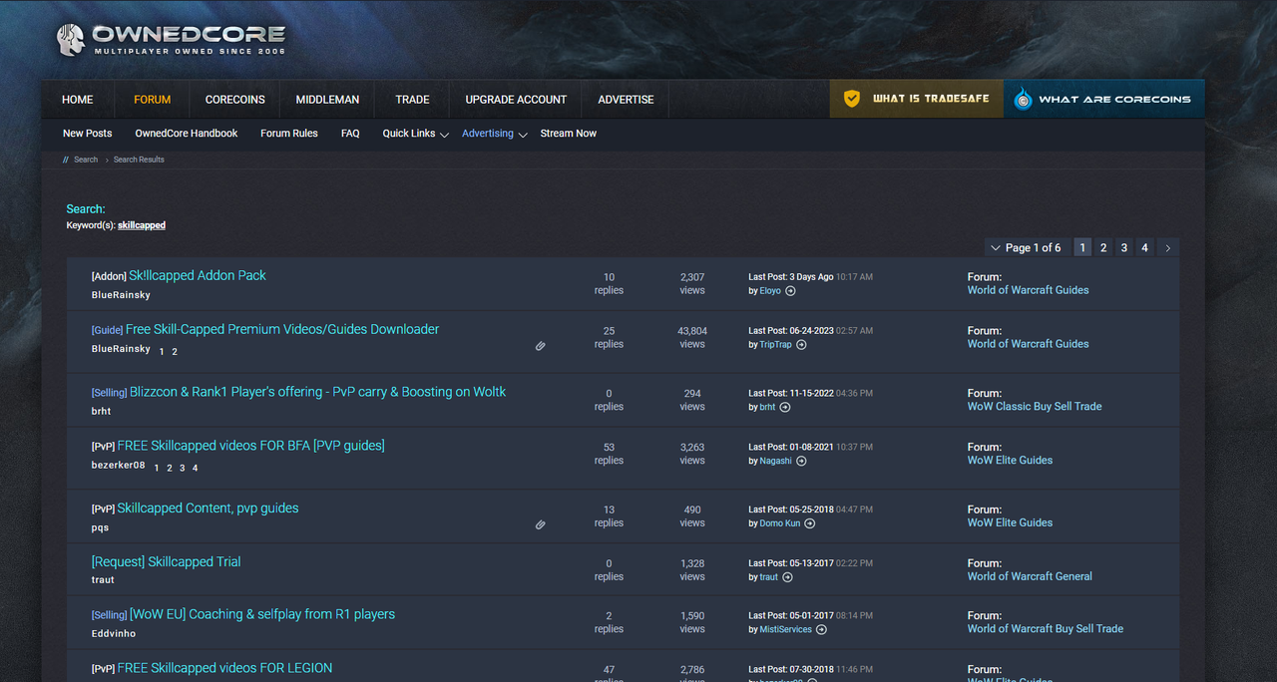
Task: Go to last post arrow by TripTrap
Action: point(801,345)
